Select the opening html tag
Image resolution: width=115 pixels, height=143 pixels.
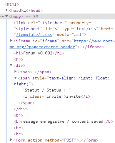click(x=12, y=4)
